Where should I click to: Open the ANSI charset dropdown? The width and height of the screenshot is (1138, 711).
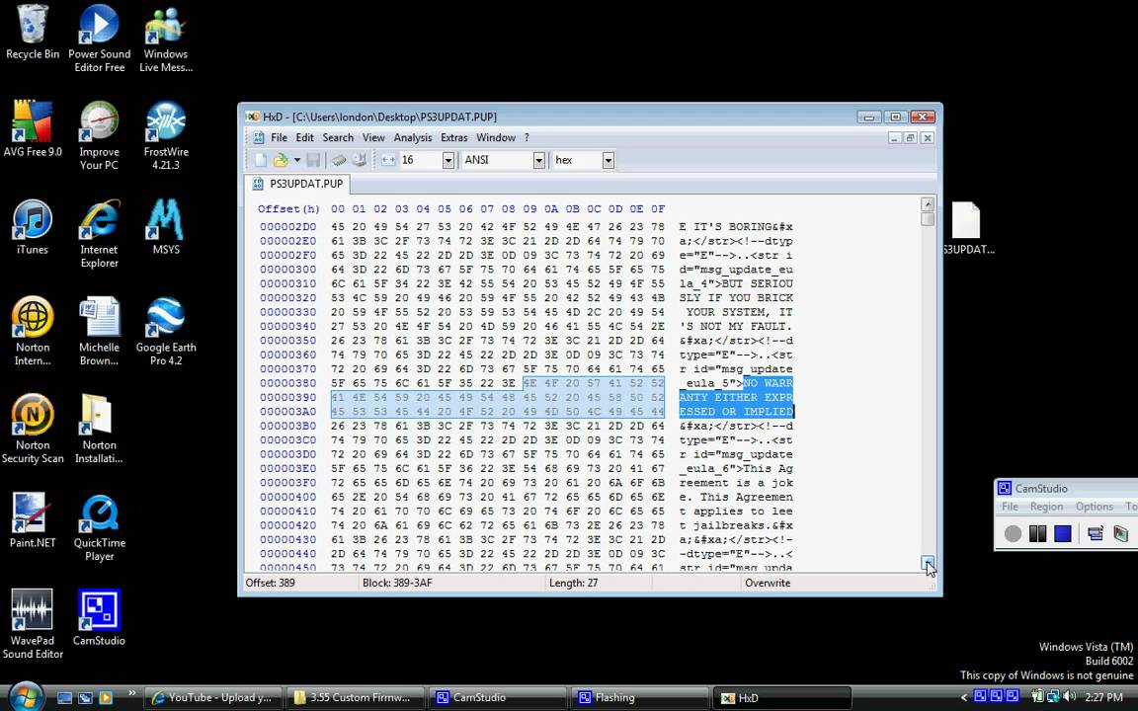(538, 160)
